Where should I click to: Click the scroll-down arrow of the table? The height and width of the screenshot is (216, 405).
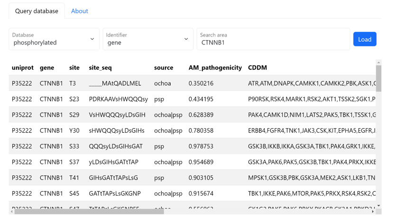coord(378,206)
